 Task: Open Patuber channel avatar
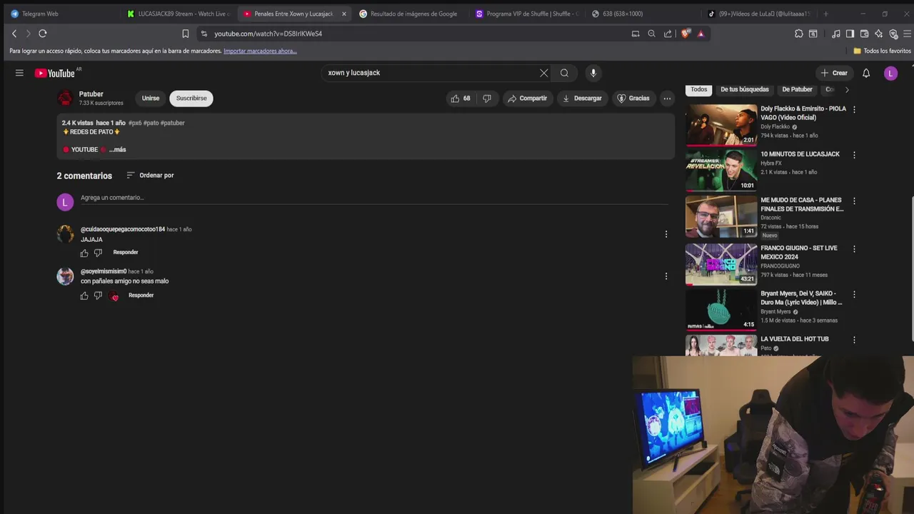(65, 99)
